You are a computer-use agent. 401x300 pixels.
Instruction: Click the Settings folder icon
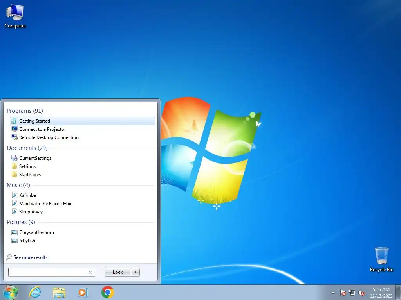click(14, 166)
